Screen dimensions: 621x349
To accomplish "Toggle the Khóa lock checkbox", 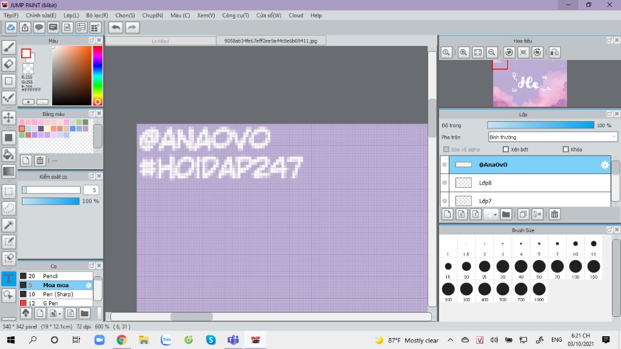I will (566, 149).
